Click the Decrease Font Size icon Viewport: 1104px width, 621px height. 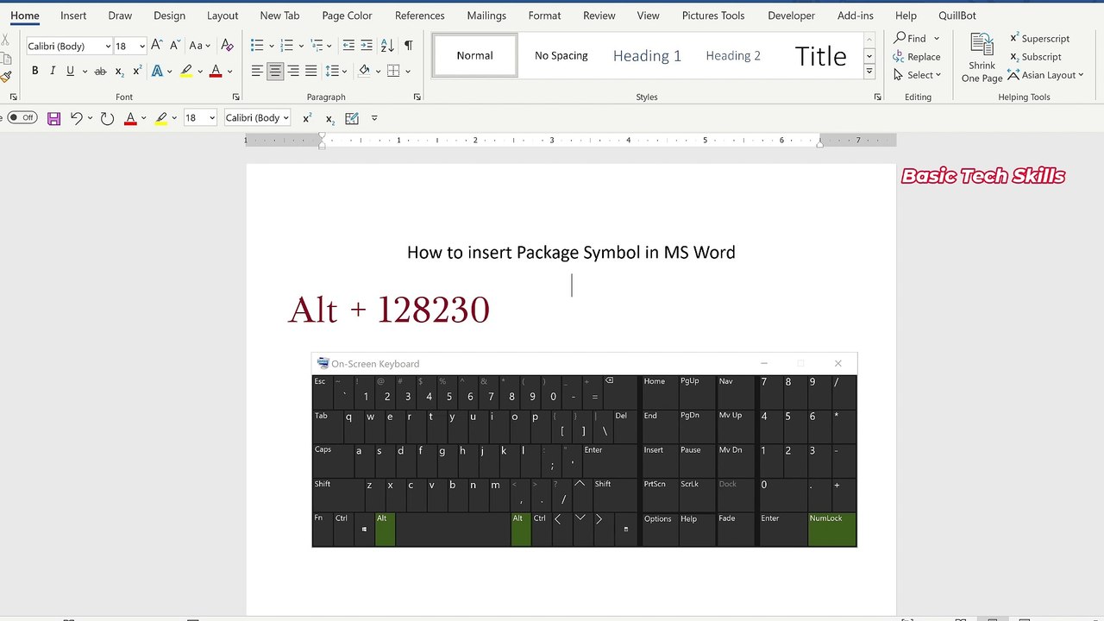pos(175,45)
